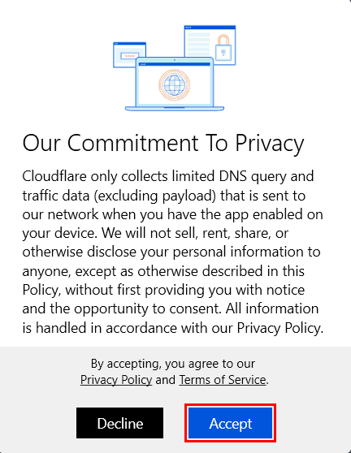Click the black Decline button
Viewport: 351px width, 453px height.
point(119,423)
